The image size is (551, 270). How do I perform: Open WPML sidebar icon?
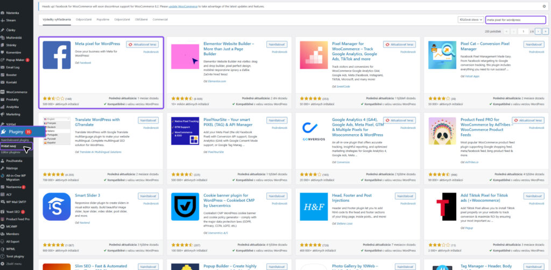(x=3, y=249)
